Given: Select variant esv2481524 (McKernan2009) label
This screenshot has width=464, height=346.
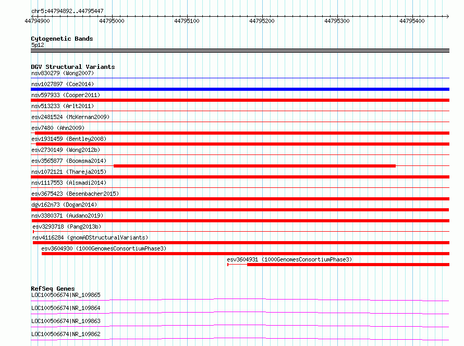Looking at the screenshot, I should pos(70,117).
